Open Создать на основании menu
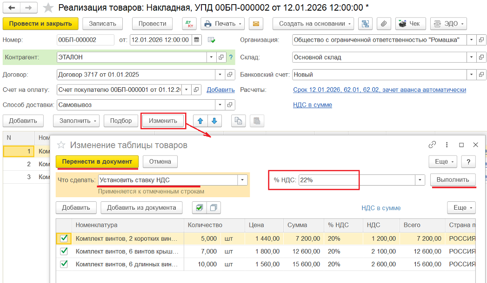This screenshot has height=283, width=487. (313, 24)
